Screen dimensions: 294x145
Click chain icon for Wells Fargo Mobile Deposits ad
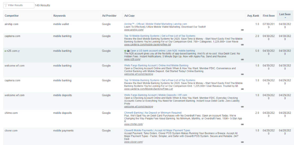242,107
